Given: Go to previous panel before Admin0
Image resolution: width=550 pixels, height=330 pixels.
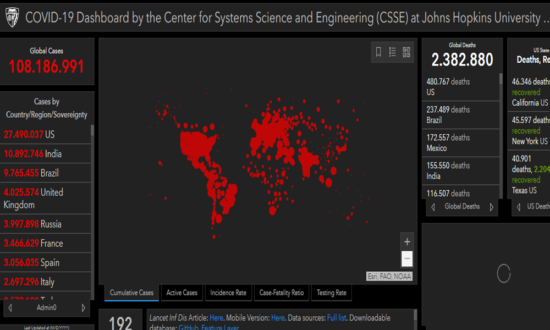Looking at the screenshot, I should pos(9,308).
